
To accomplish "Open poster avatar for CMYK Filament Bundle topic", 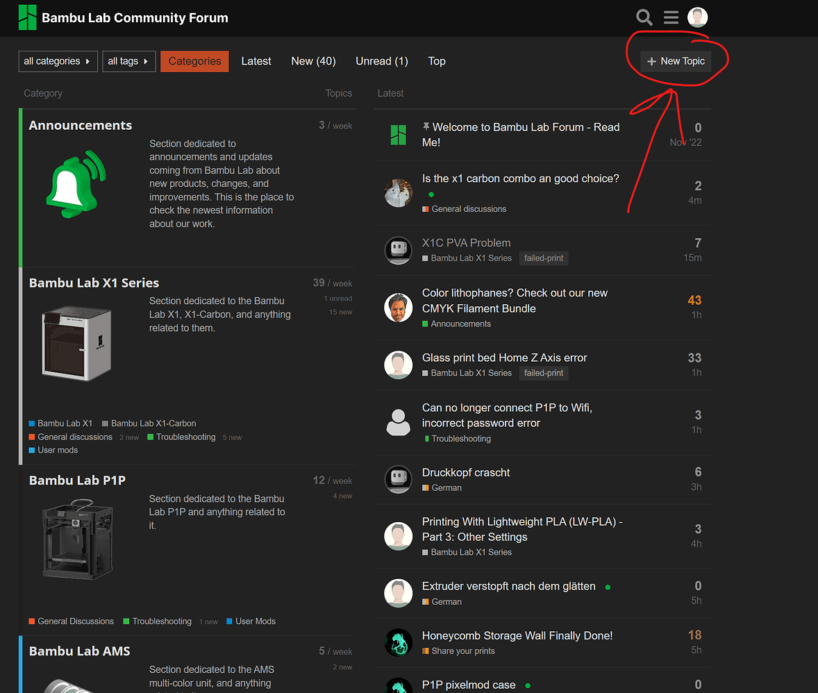I will (398, 308).
